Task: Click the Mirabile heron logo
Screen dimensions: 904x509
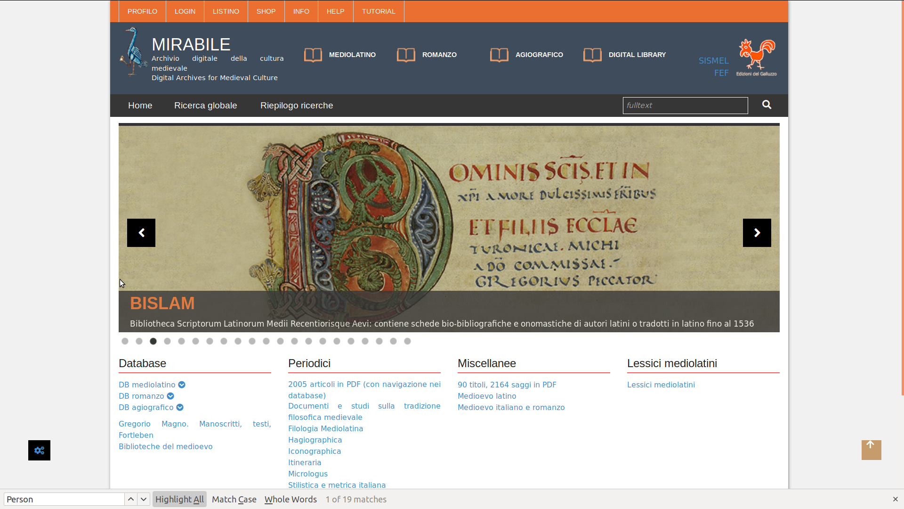Action: point(133,52)
